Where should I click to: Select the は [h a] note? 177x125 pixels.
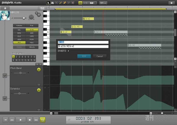[x=66, y=32]
